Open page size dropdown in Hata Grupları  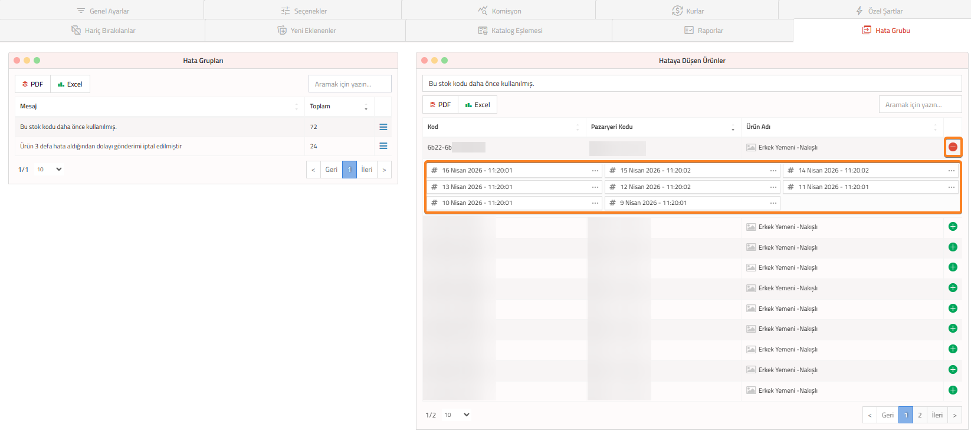[x=50, y=170]
